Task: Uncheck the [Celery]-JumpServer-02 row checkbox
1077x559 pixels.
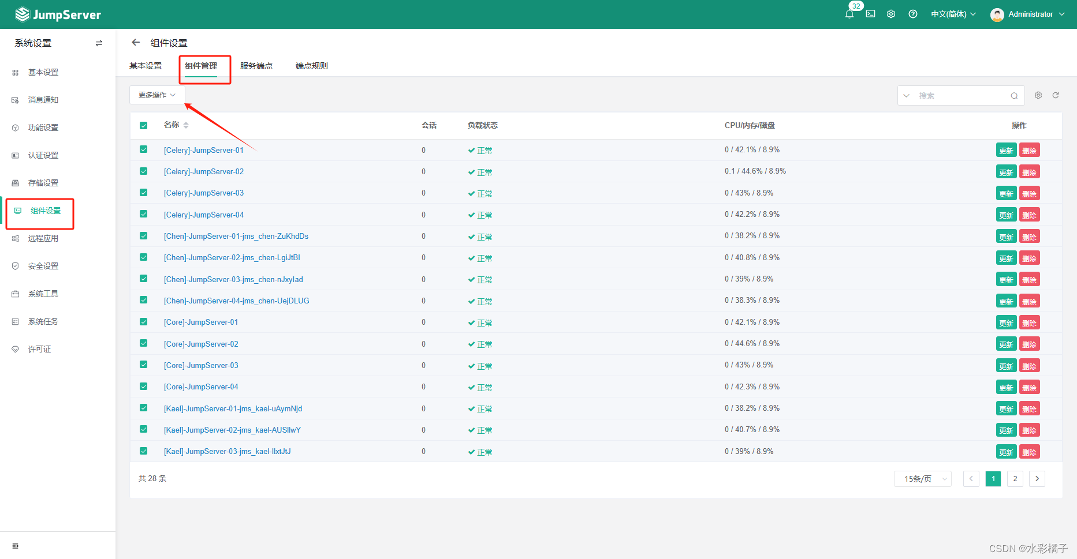Action: pos(144,171)
